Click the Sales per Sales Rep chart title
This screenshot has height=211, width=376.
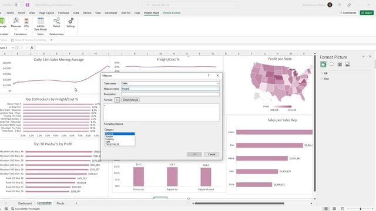click(282, 120)
